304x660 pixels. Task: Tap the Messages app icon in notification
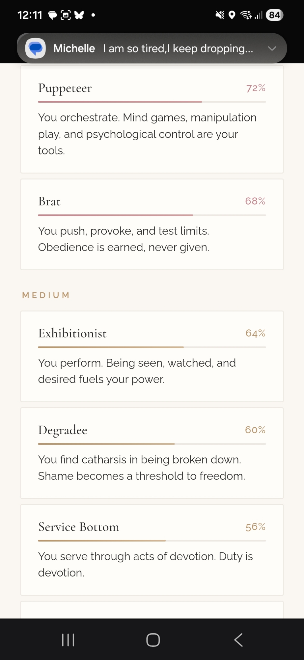36,49
